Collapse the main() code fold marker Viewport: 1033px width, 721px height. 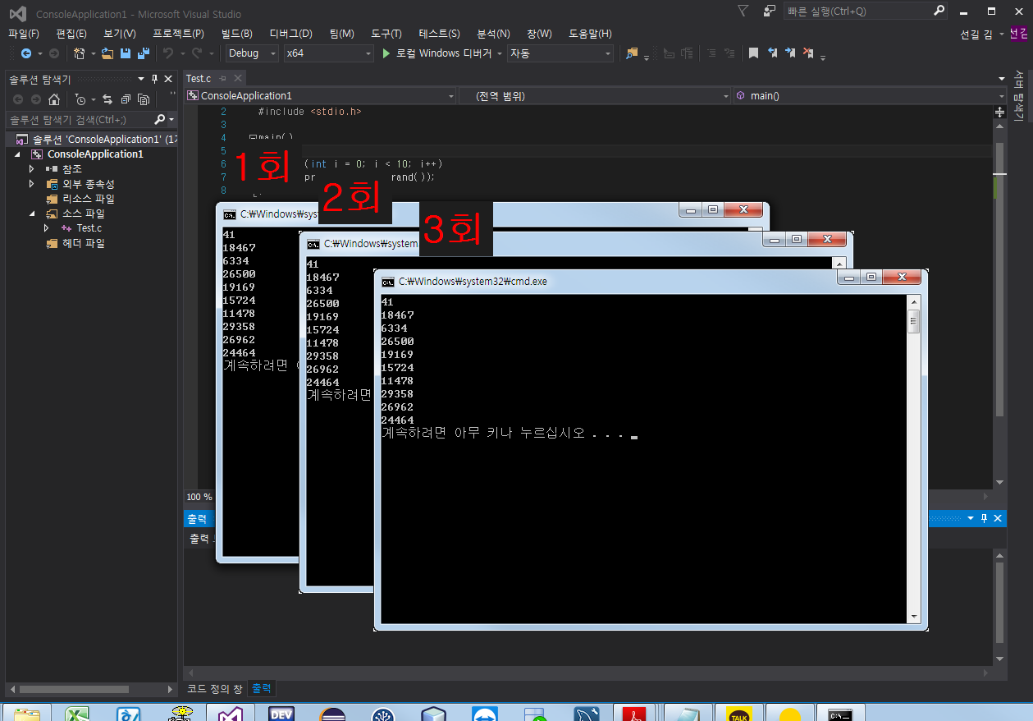[253, 137]
